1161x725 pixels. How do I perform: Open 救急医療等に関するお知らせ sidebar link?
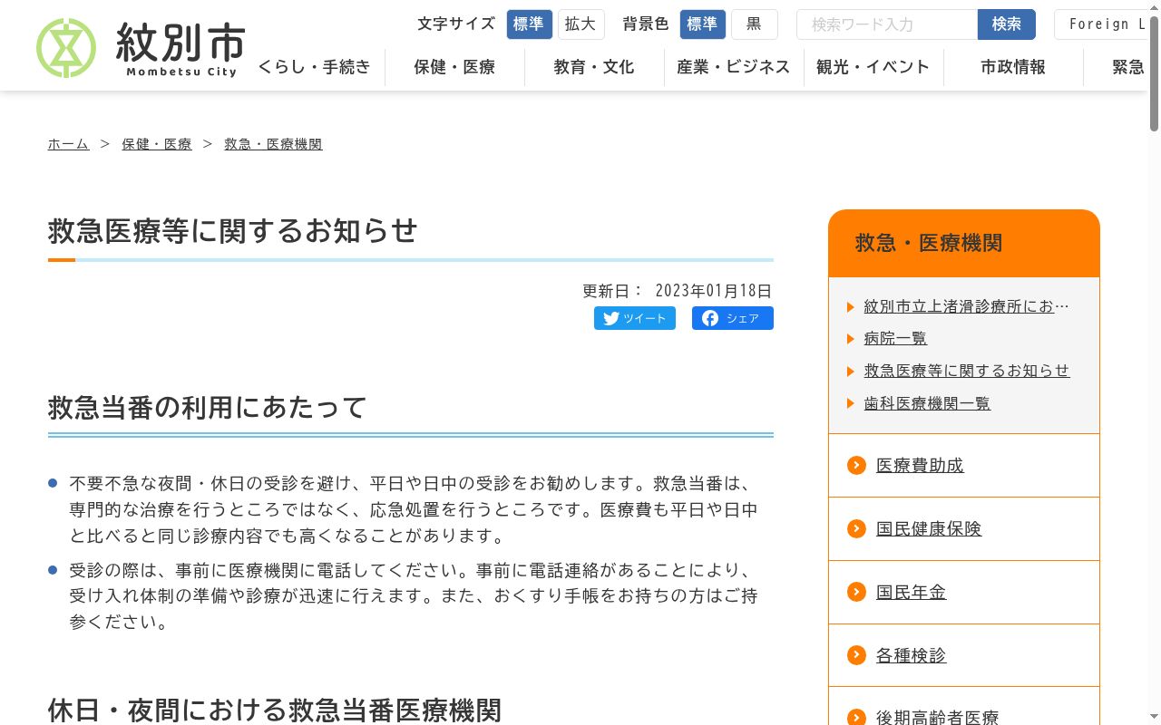tap(967, 372)
